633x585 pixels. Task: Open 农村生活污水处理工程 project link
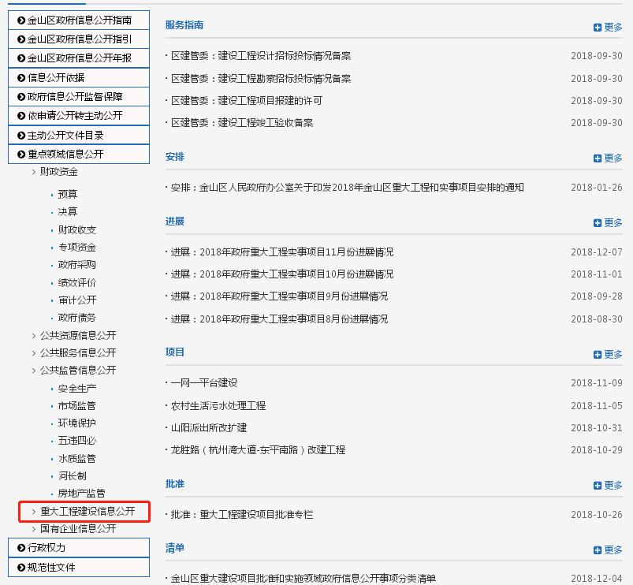tap(218, 406)
